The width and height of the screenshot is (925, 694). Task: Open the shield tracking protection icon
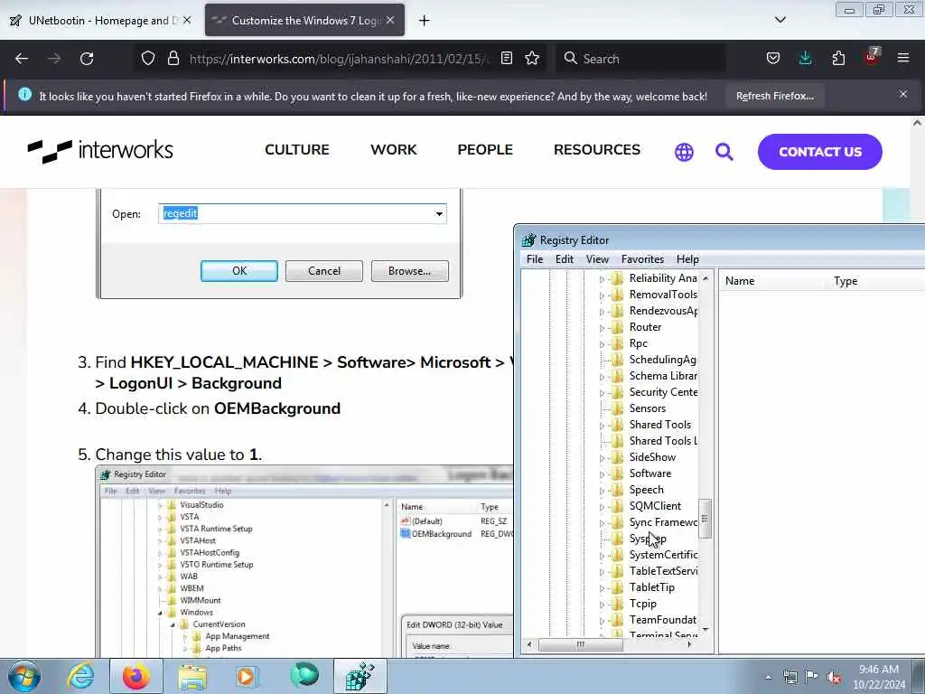(x=148, y=58)
